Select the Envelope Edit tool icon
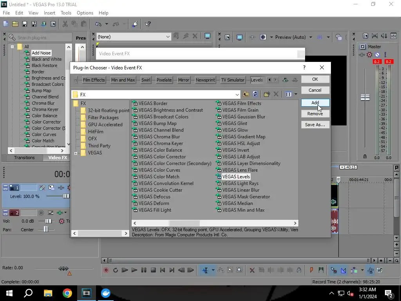The width and height of the screenshot is (401, 301). 221,270
